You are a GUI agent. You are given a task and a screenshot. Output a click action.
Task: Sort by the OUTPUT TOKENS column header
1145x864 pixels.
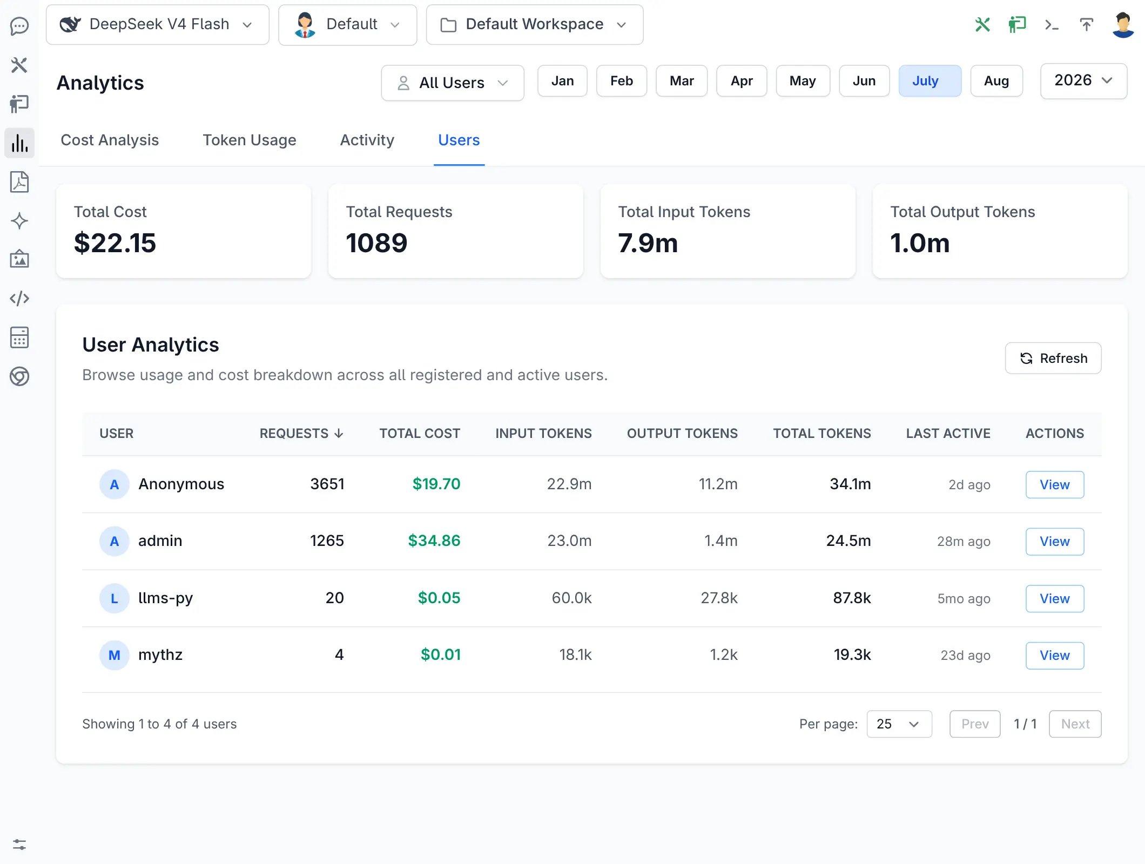coord(682,434)
